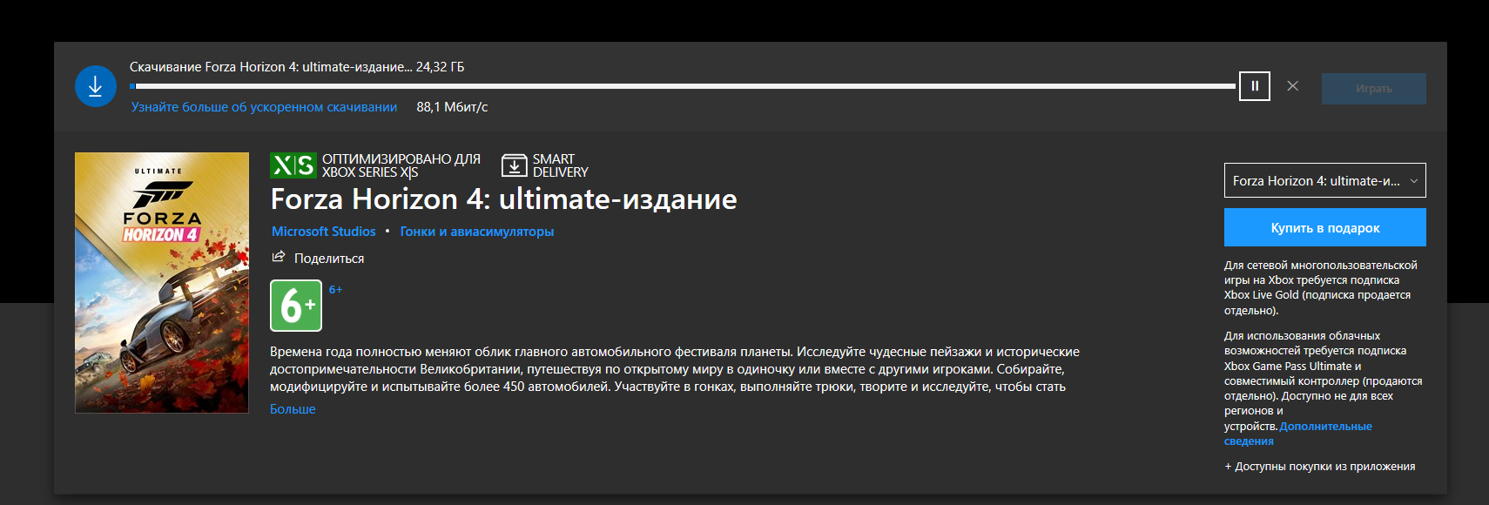Click the download progress bar
This screenshot has width=1489, height=505.
coord(683,86)
